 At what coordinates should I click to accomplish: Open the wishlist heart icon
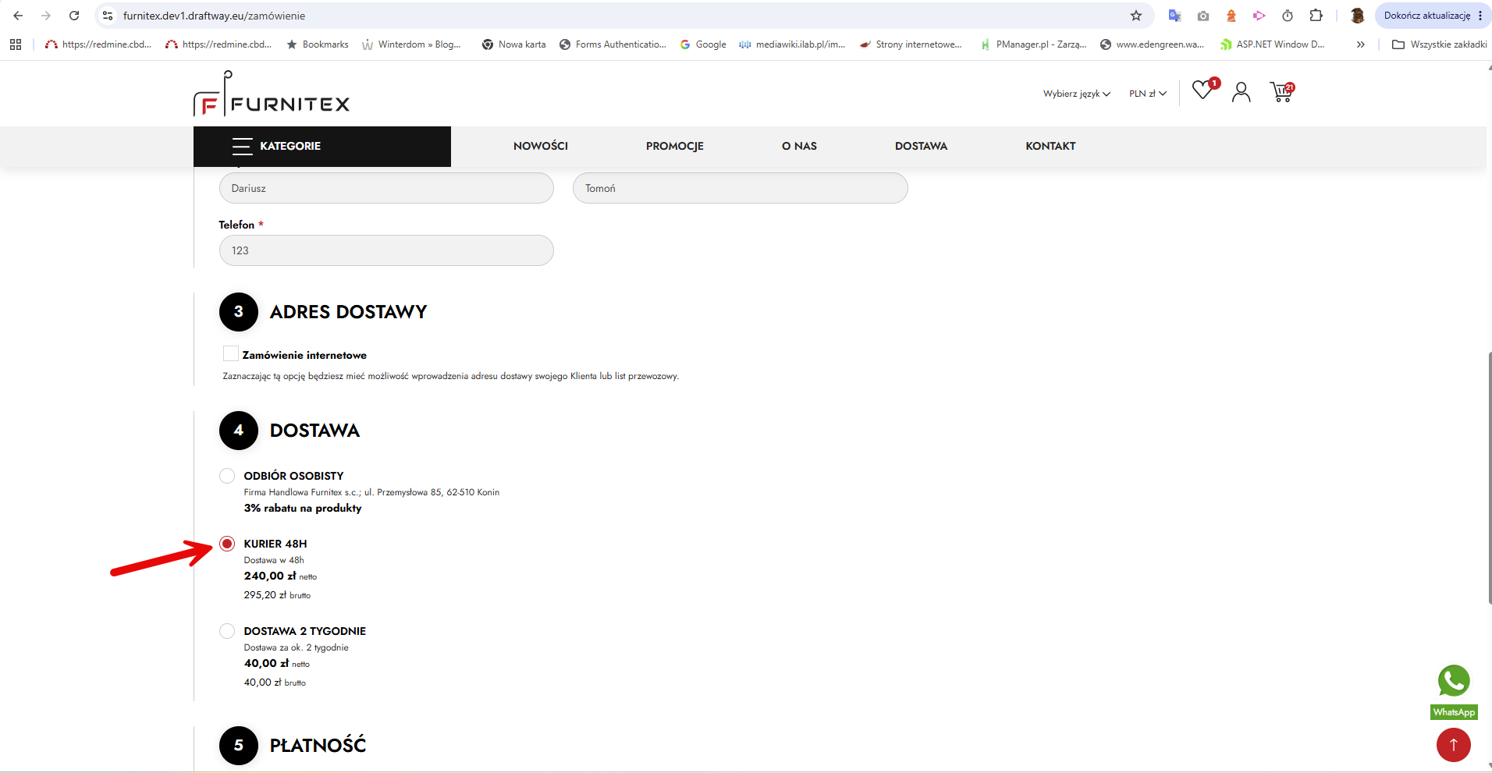[1203, 90]
